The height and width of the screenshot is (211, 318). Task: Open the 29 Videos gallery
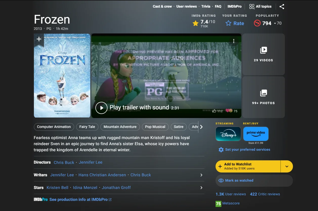[263, 54]
